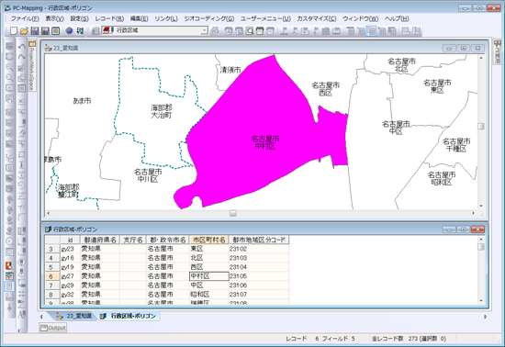This screenshot has height=347, width=505.
Task: Click the 市区町村名 column header
Action: 209,240
